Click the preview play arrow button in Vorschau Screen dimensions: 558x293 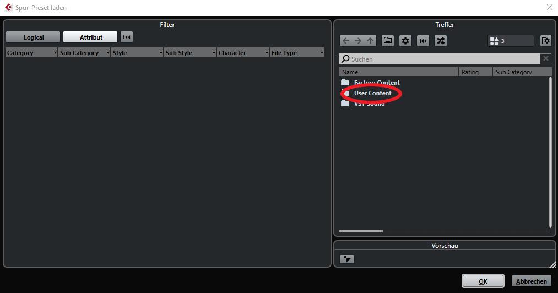347,259
